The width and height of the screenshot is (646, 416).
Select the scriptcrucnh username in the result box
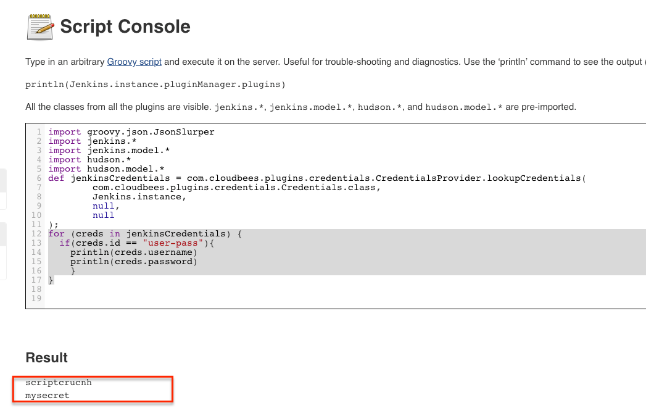coord(57,382)
